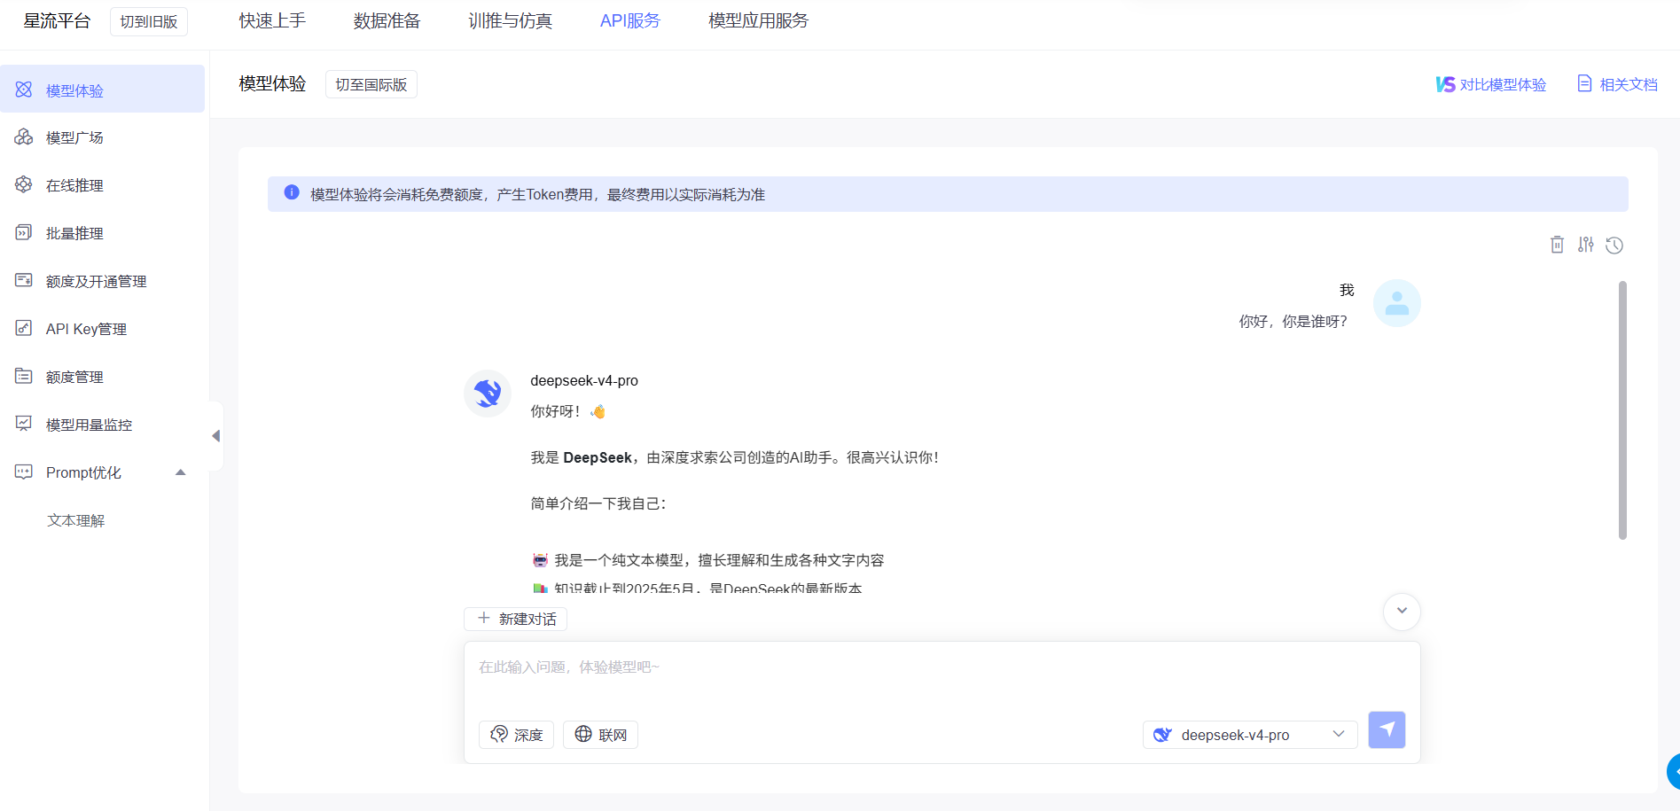Open the conversation history clock icon
This screenshot has height=811, width=1680.
[x=1614, y=246]
